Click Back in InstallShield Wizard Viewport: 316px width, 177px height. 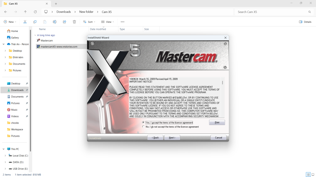point(155,138)
